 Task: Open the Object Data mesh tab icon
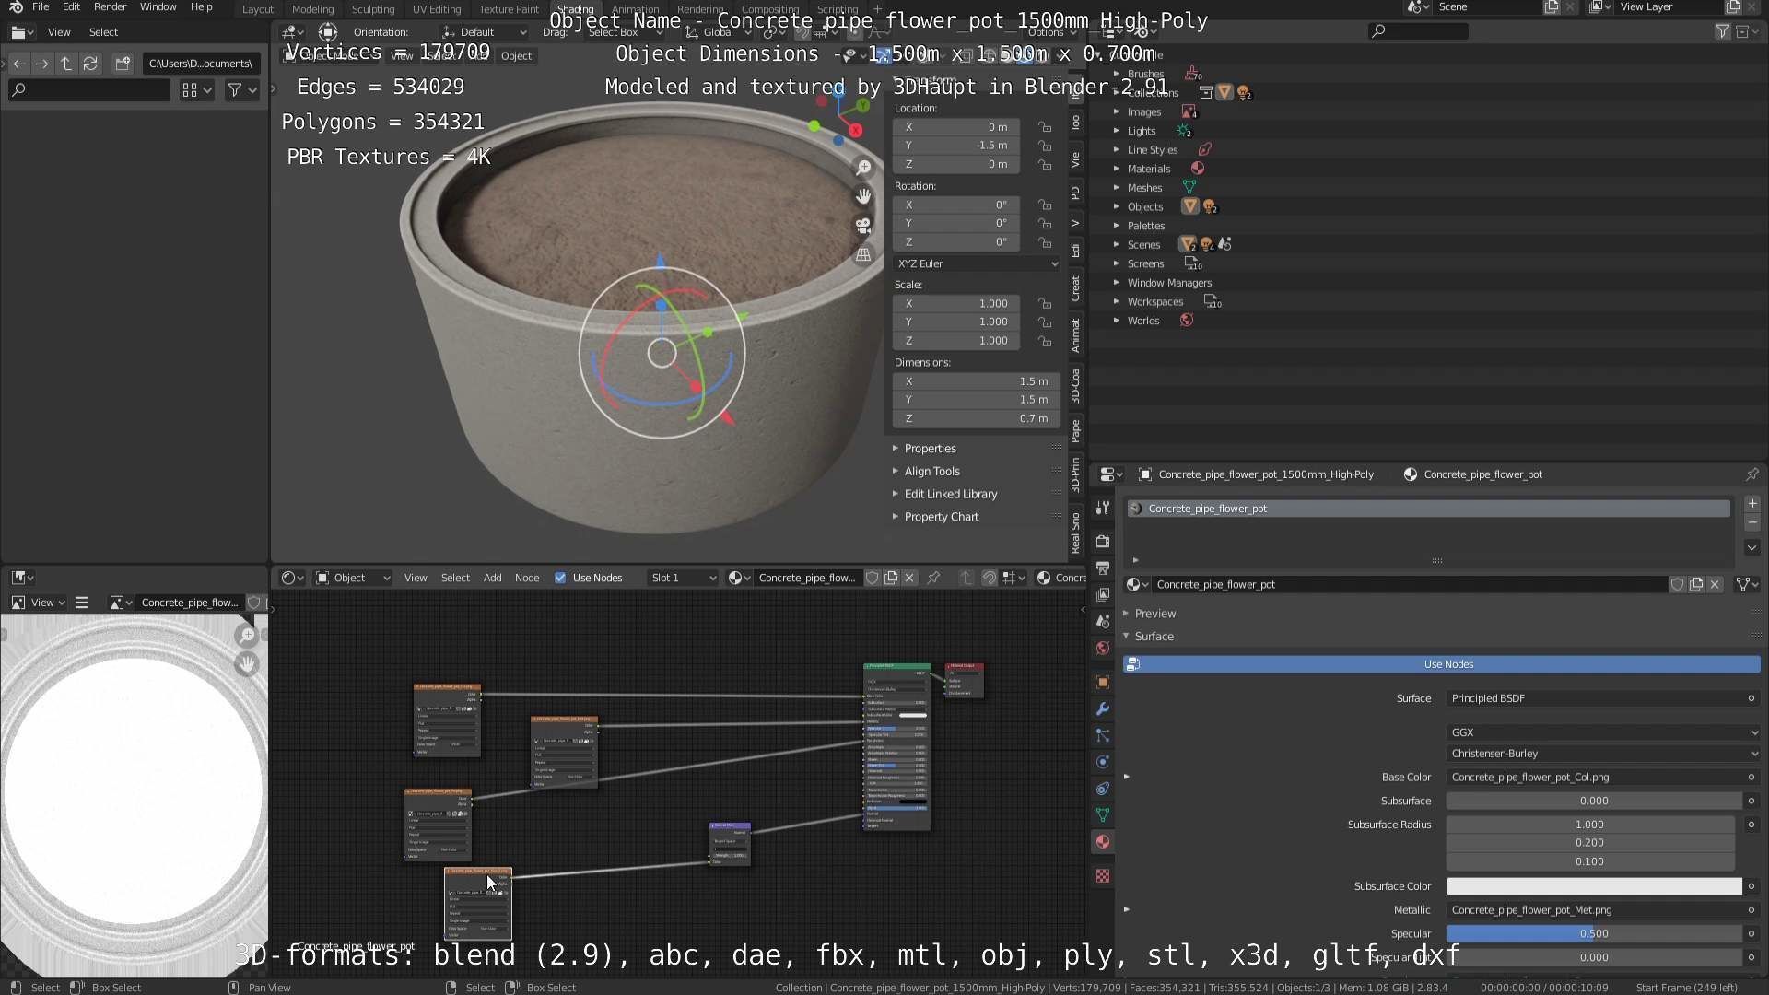point(1102,814)
